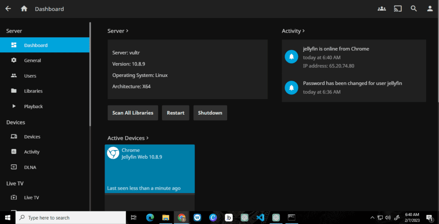Open Live TV in the sidebar

[45, 197]
